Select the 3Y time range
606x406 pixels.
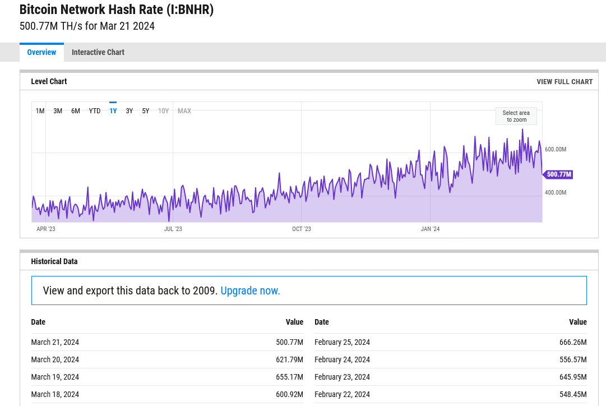pos(129,111)
